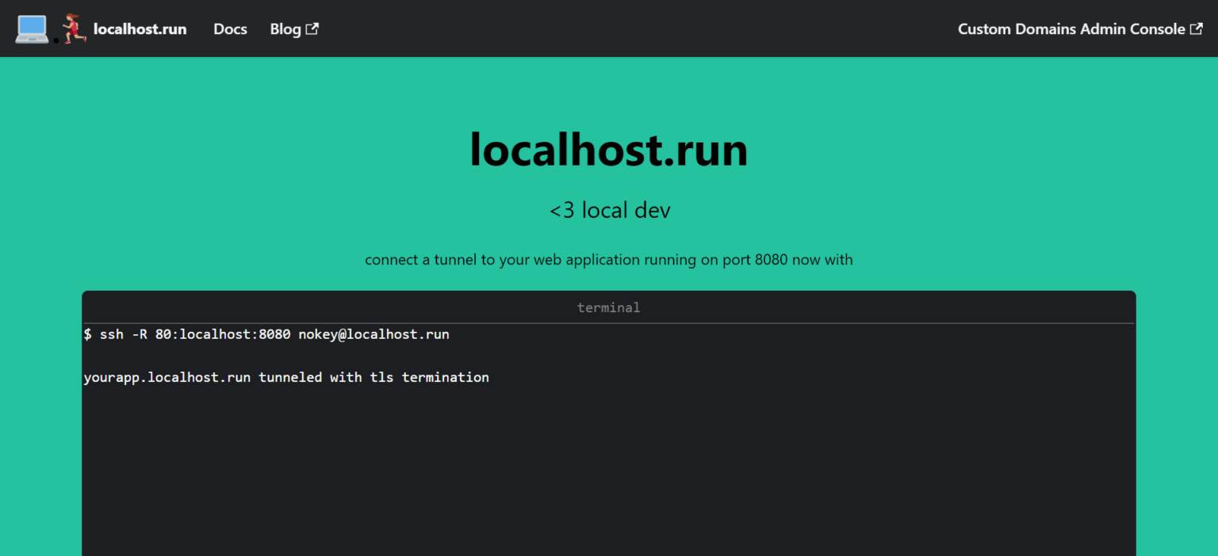Click the laptop emoji site logo
This screenshot has height=556, width=1218.
(31, 28)
